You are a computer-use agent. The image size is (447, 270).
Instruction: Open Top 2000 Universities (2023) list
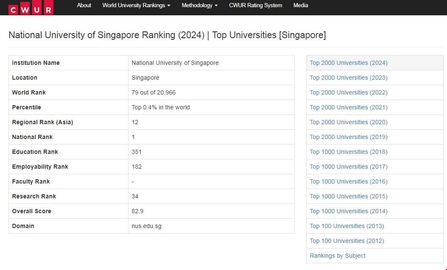pos(349,78)
